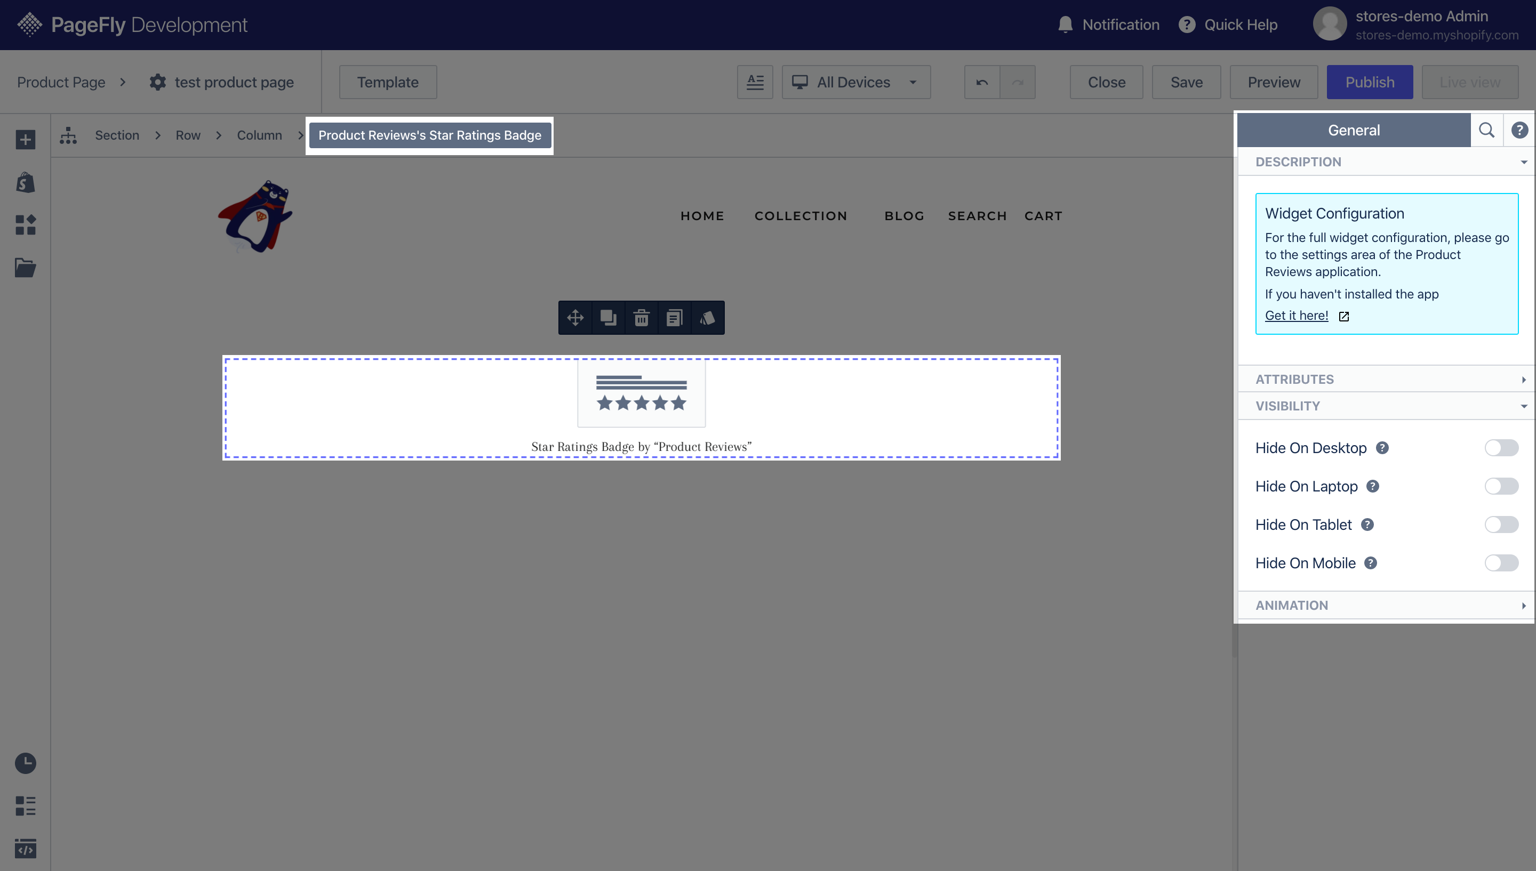The height and width of the screenshot is (871, 1536).
Task: Click the paint style icon in element toolbar
Action: [707, 318]
